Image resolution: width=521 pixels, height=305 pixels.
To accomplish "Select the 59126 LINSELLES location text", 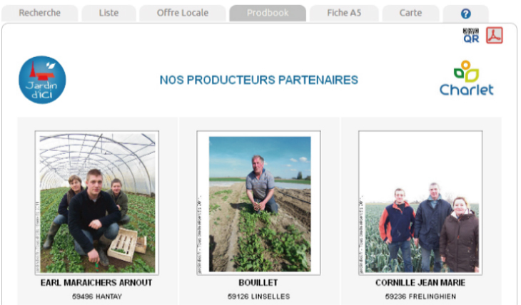I will (258, 296).
